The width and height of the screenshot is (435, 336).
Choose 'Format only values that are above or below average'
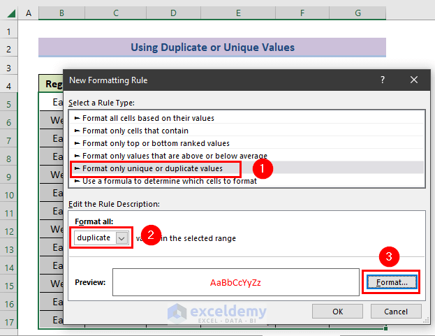246,156
